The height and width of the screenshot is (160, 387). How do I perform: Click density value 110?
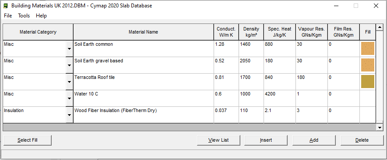[x=244, y=110]
